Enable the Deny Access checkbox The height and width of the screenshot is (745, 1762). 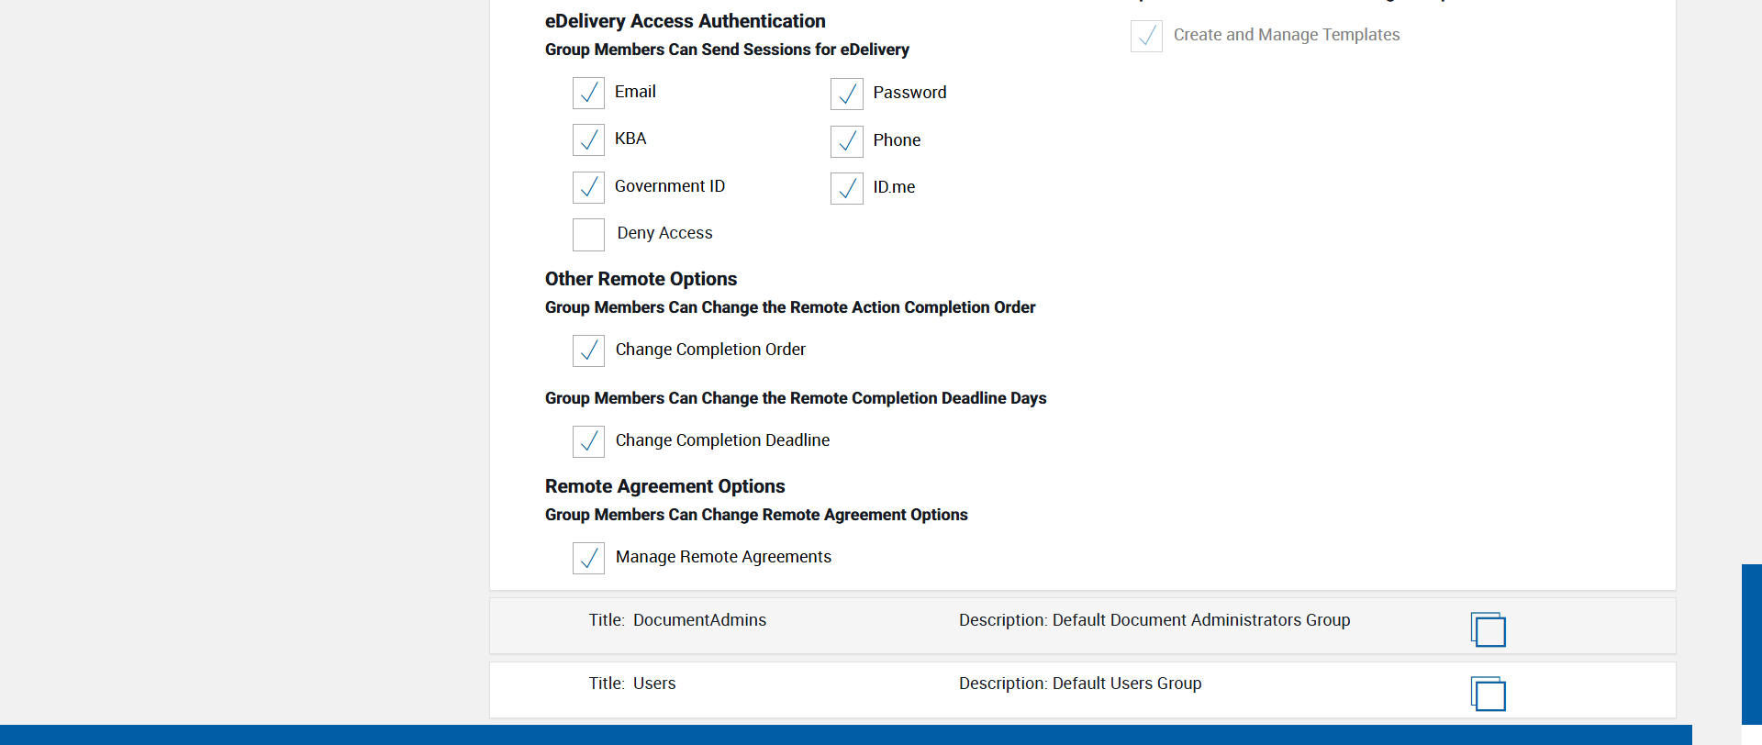(x=588, y=234)
